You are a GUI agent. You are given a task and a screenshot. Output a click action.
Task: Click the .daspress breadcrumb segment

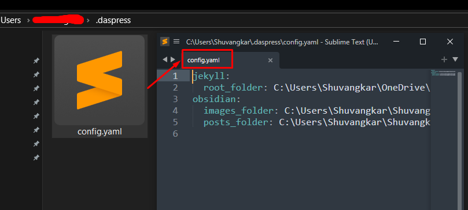click(113, 20)
